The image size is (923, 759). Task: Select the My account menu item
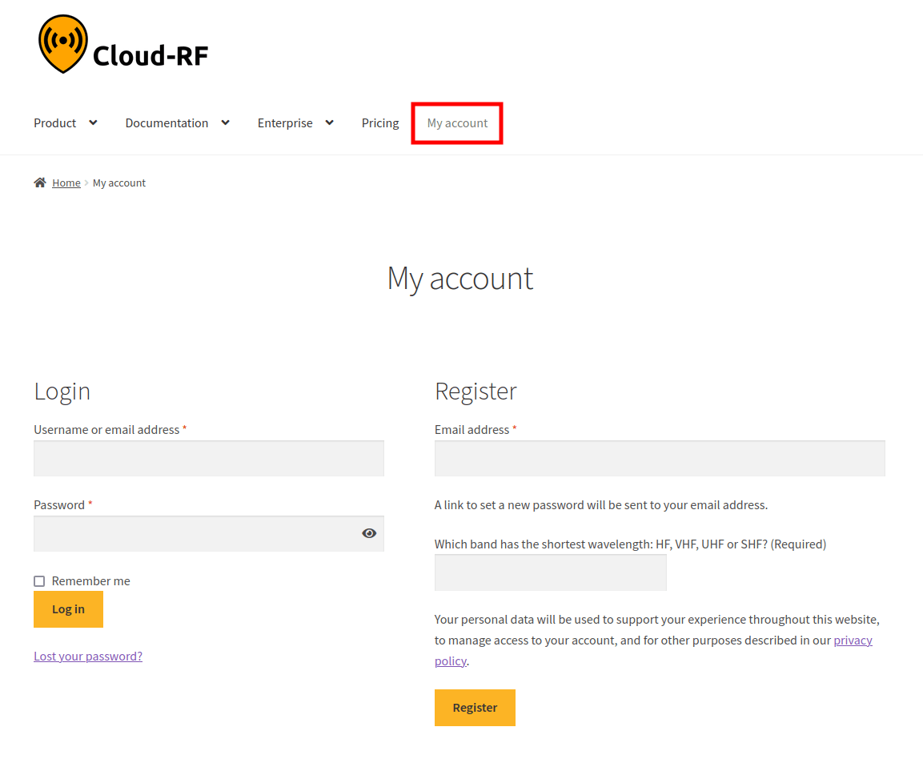coord(456,122)
